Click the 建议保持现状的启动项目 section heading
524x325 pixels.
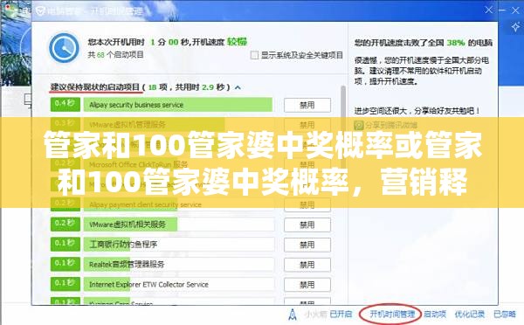(95, 87)
